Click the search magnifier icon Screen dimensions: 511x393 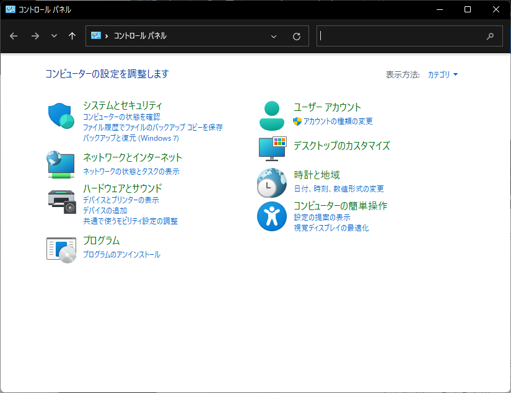point(490,36)
